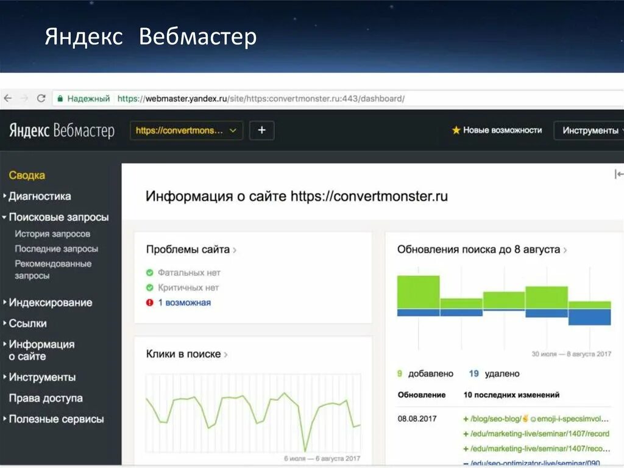Expand the Индексирование sidebar section

(x=50, y=303)
